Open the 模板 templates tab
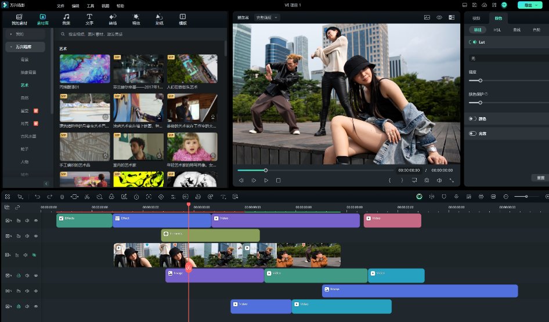This screenshot has width=549, height=322. click(183, 19)
